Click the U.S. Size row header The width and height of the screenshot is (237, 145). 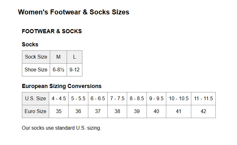click(35, 99)
